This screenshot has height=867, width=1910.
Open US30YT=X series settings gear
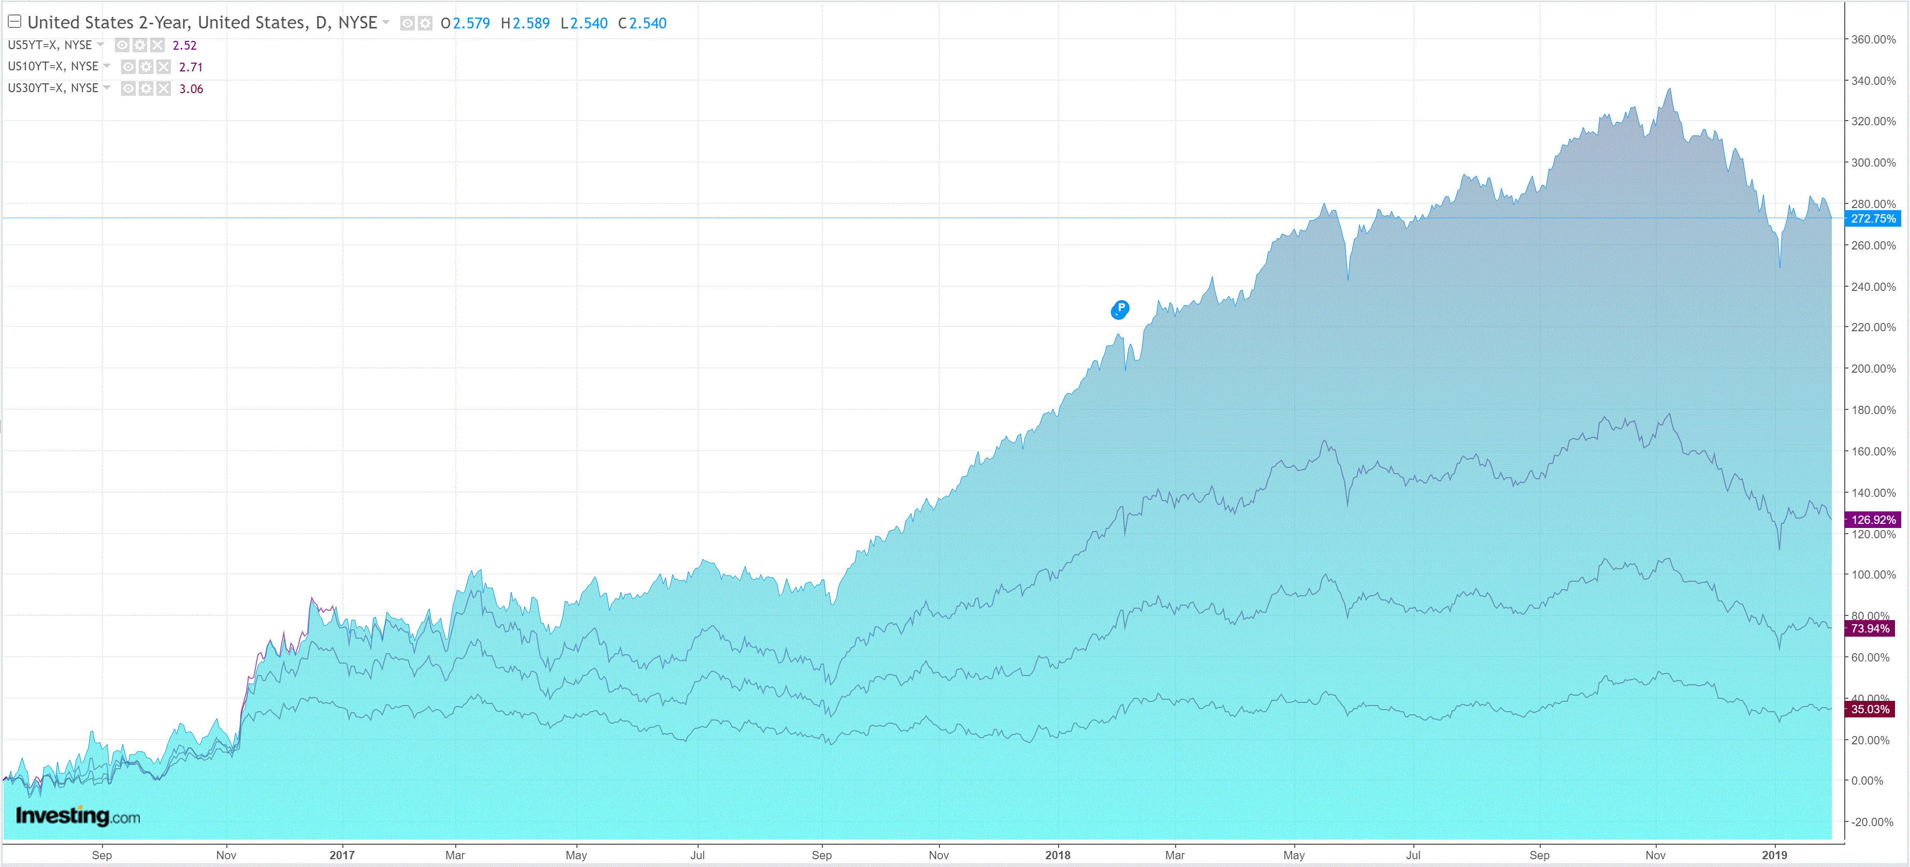click(x=146, y=89)
